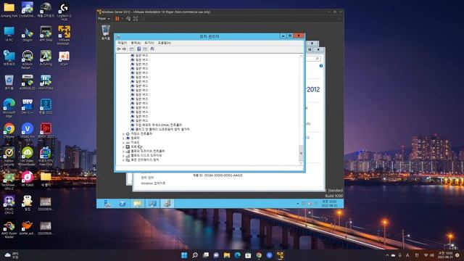Open the 보기(V) menu in Device Manager
The width and height of the screenshot is (464, 261).
[149, 43]
